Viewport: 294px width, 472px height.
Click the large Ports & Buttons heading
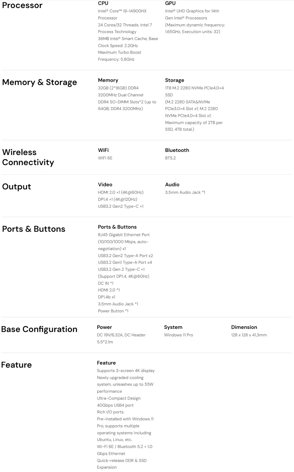34,229
